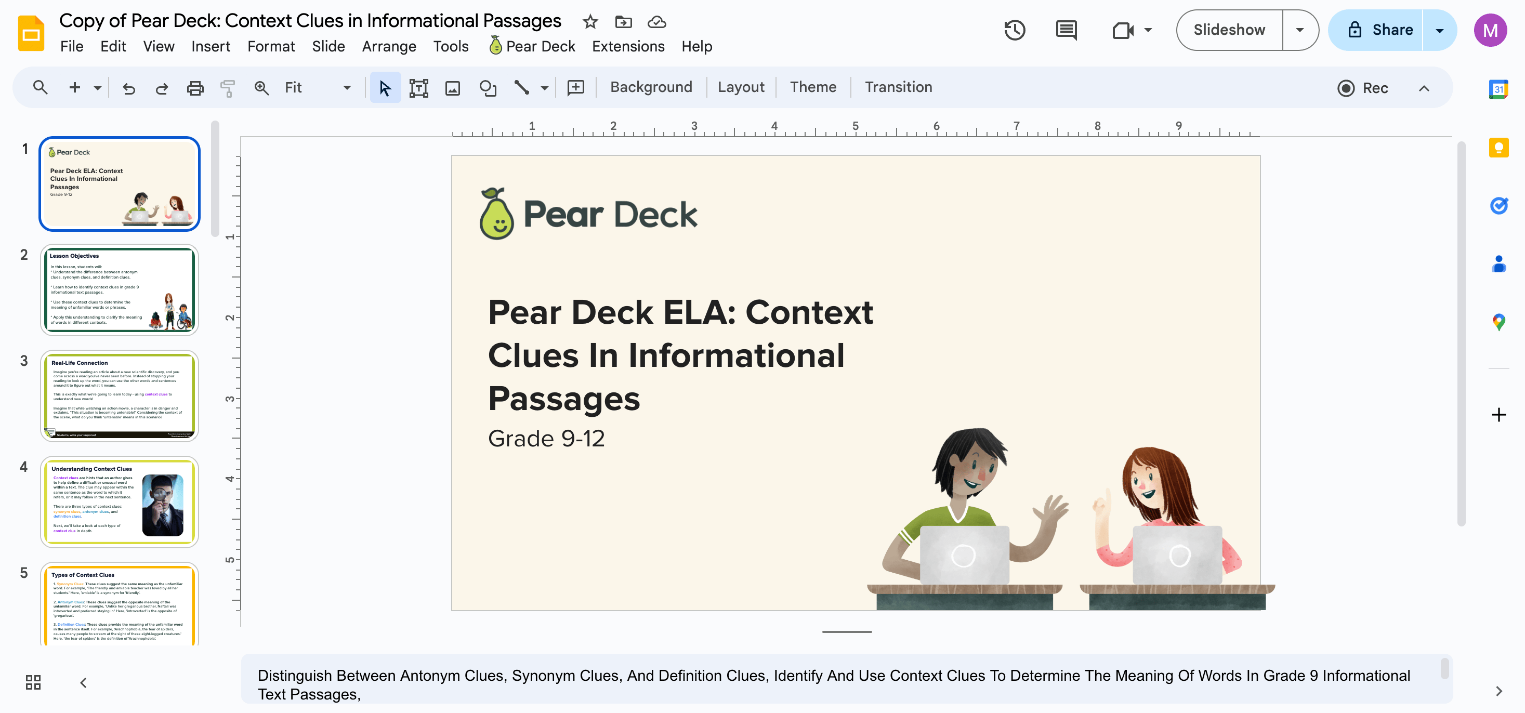1525x713 pixels.
Task: Click the Transition button
Action: pos(898,87)
